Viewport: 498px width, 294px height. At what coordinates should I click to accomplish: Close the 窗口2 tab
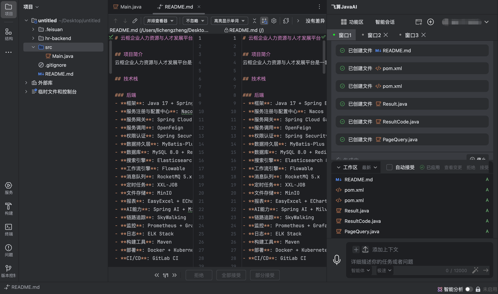(386, 35)
